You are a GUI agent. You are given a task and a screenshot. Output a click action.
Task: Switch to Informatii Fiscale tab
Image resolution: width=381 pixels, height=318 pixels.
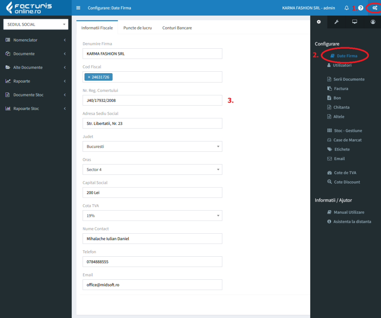[x=97, y=27]
